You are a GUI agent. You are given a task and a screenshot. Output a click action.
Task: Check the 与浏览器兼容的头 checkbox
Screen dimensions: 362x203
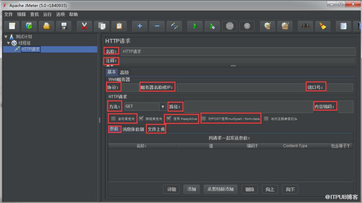tap(266, 119)
